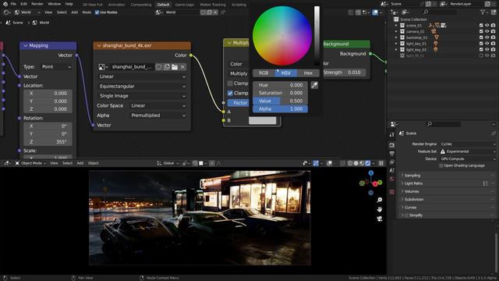Image resolution: width=499 pixels, height=281 pixels.
Task: Toggle fake user shield for shanghai_bund image
Action: point(158,67)
